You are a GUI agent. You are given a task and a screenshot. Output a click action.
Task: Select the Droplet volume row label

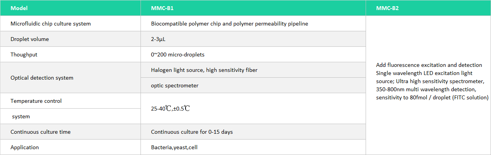pos(29,39)
